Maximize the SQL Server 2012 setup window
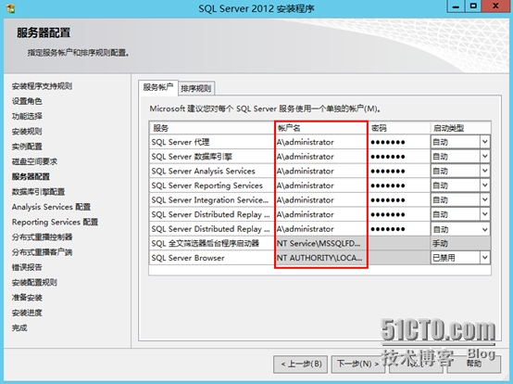Screen dimensions: 513x384 [473, 6]
